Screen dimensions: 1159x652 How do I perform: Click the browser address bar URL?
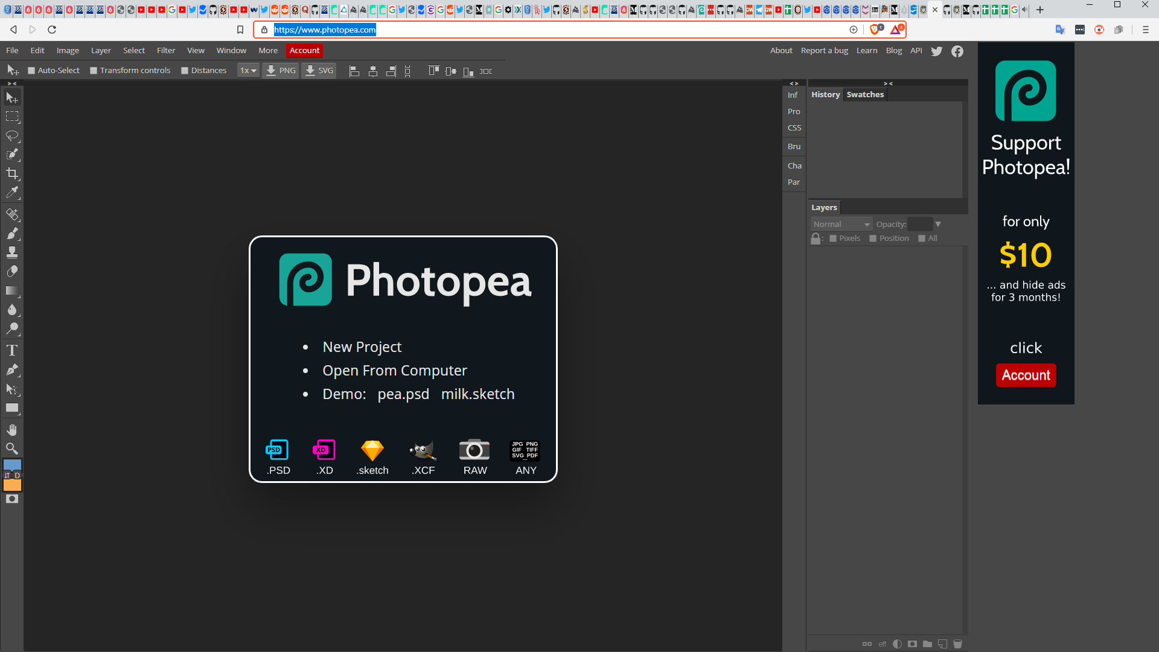325,30
